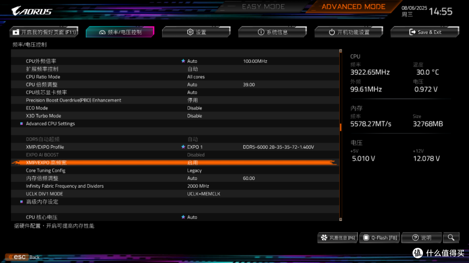
Task: Select UCLK DIV1 MODE row label
Action: 44,194
